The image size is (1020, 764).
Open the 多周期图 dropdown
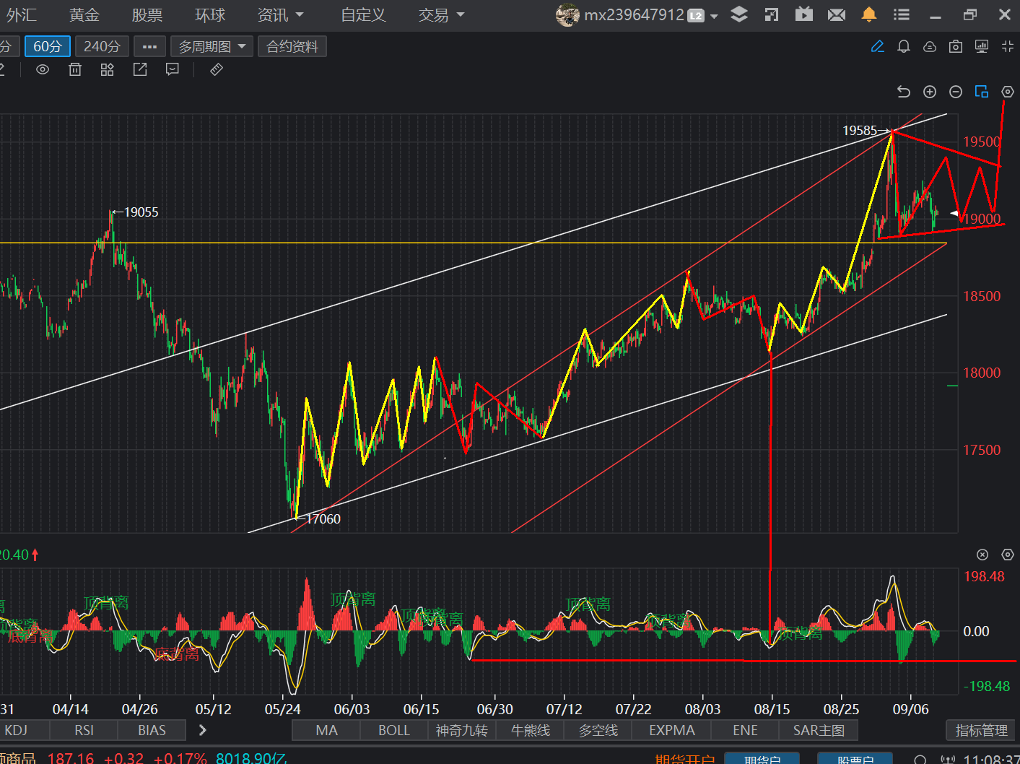(x=212, y=47)
